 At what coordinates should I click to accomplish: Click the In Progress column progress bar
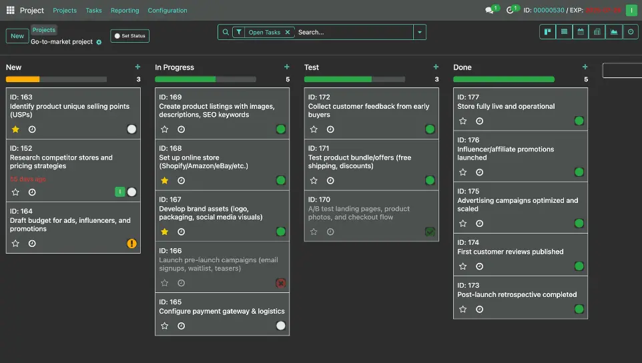[206, 79]
